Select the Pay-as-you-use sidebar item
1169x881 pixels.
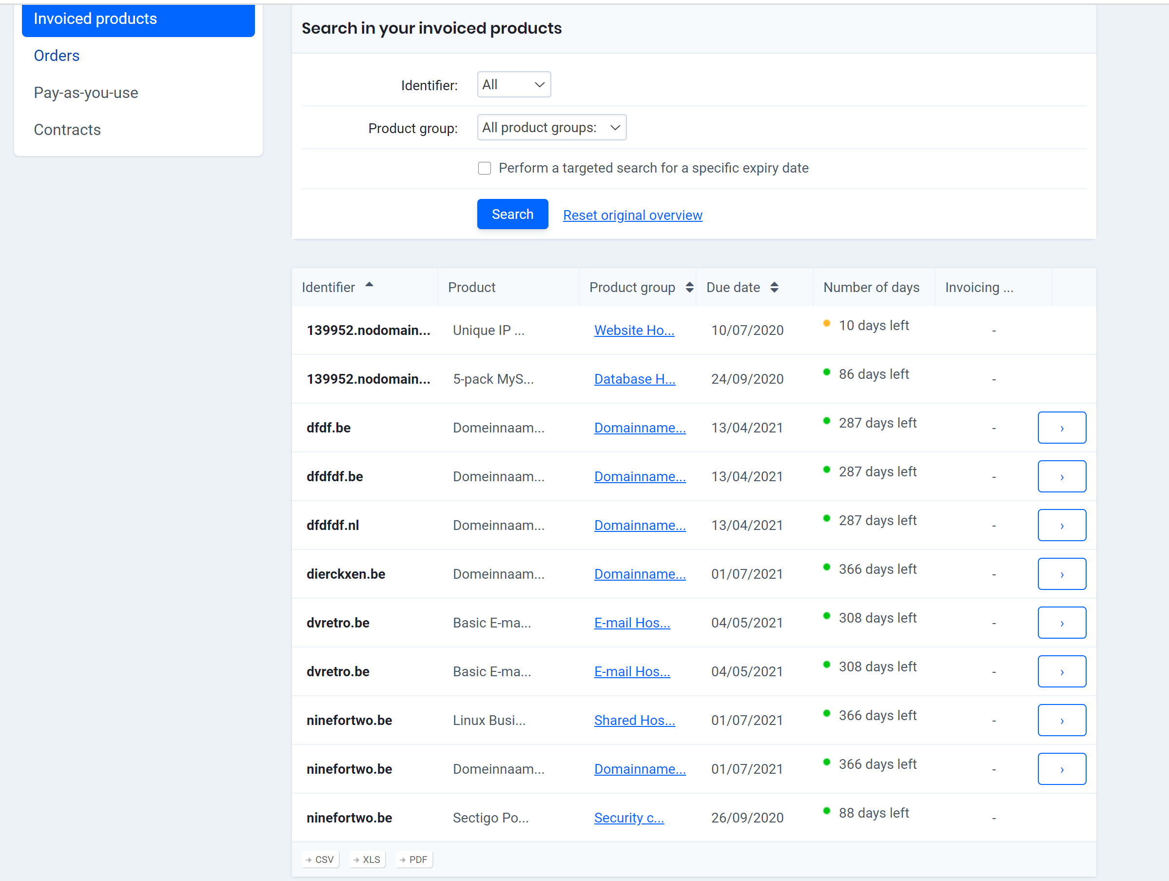[x=86, y=93]
